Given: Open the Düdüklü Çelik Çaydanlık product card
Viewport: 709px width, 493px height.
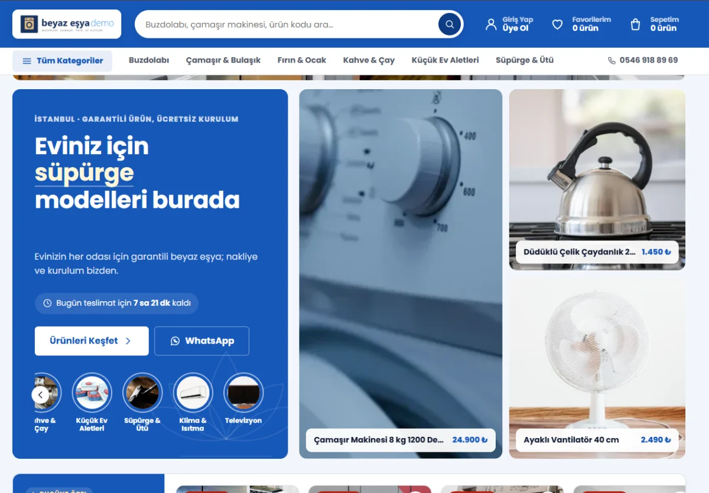Looking at the screenshot, I should [x=597, y=179].
